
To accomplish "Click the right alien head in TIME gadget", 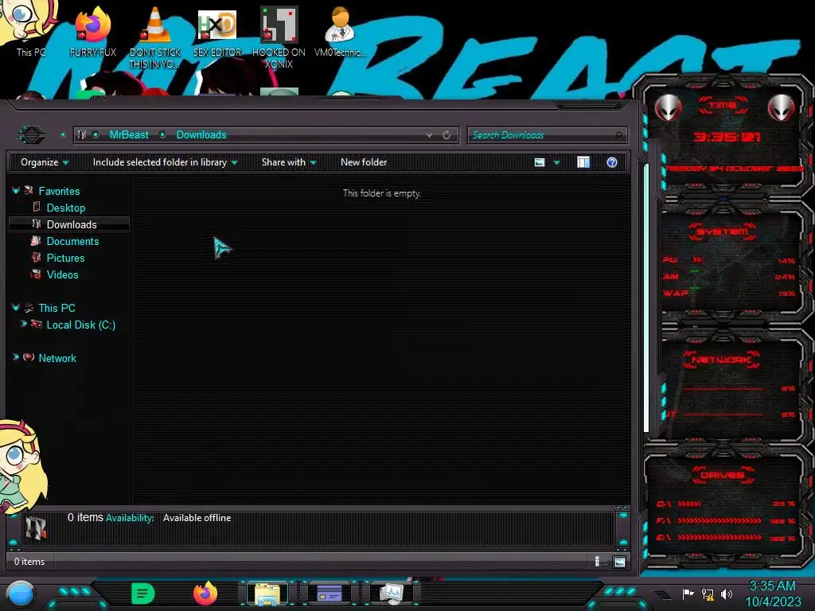I will point(782,107).
